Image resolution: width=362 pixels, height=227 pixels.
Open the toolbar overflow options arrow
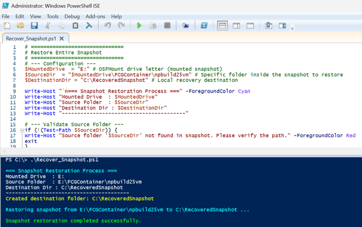point(292,28)
